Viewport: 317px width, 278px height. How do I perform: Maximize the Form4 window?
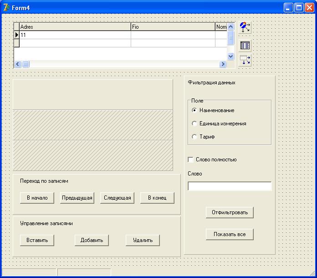[299, 7]
